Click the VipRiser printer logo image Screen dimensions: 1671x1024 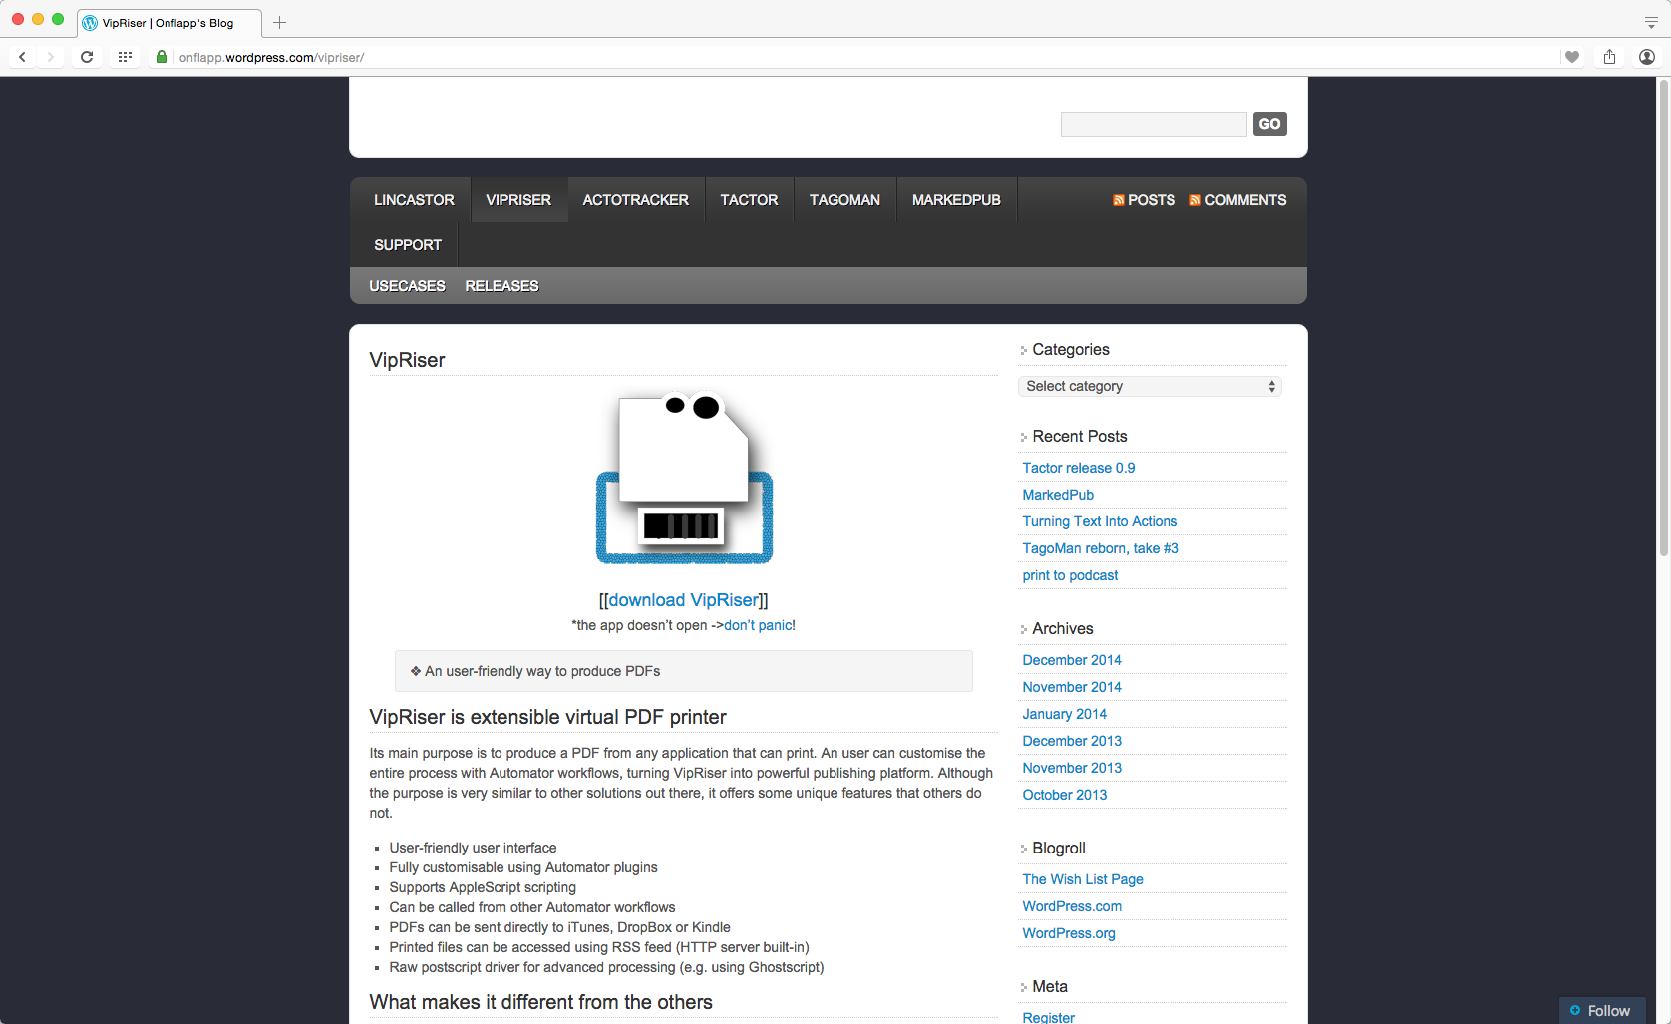pyautogui.click(x=684, y=477)
